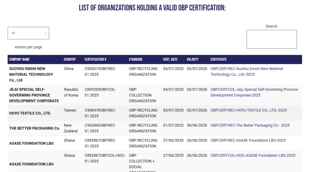Click the country cell Taiwan
Viewport: 322px width, 172px height.
(x=70, y=110)
